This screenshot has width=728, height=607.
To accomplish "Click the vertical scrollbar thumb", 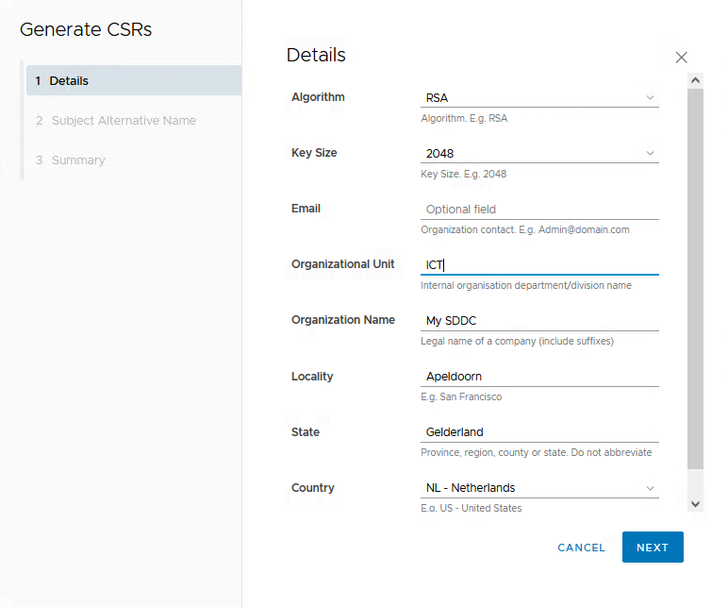I will coord(695,278).
